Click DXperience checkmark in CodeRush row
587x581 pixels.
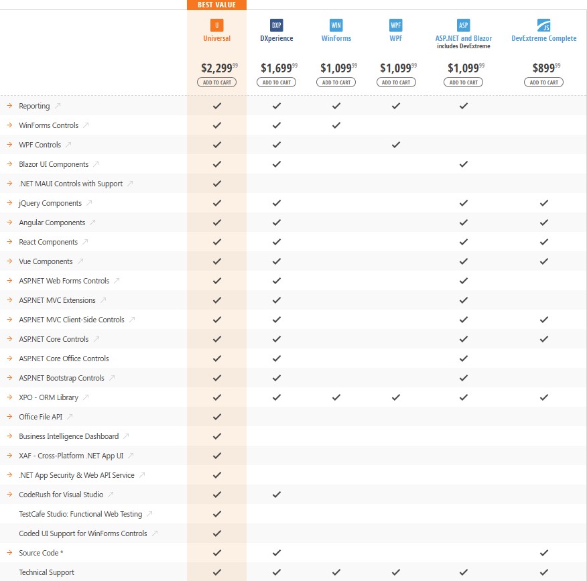pos(277,495)
